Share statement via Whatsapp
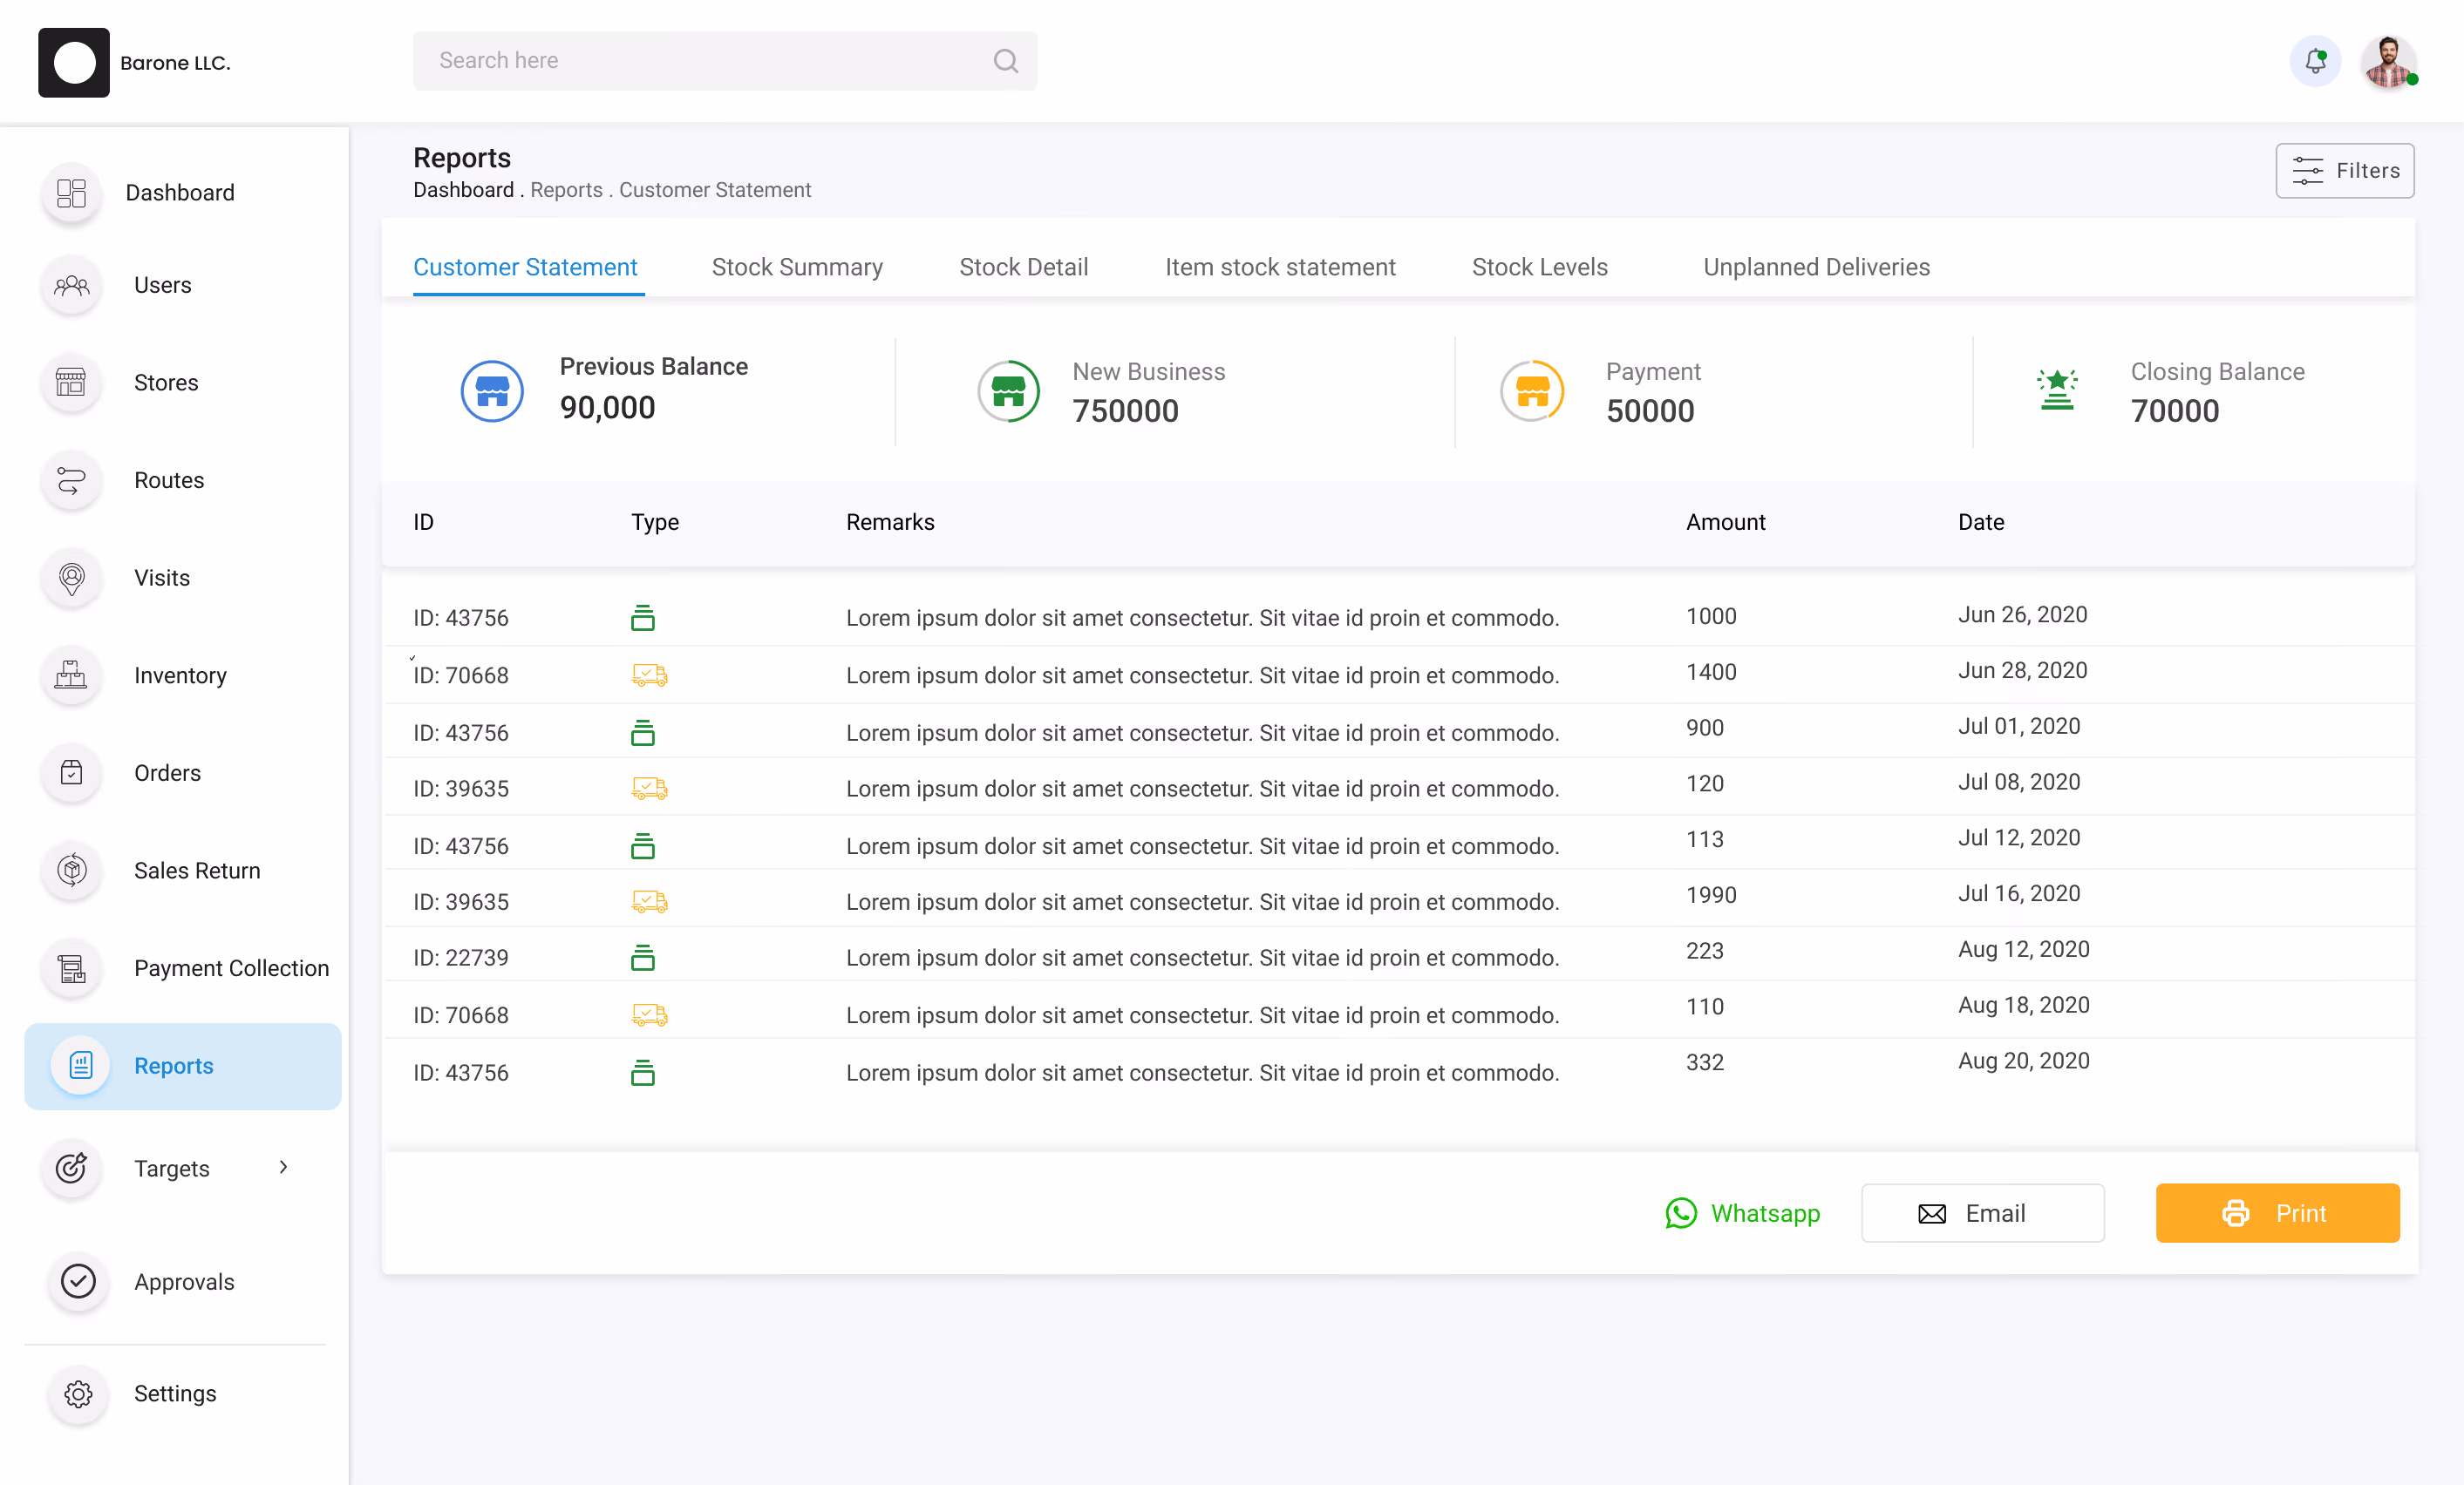 click(1742, 1213)
